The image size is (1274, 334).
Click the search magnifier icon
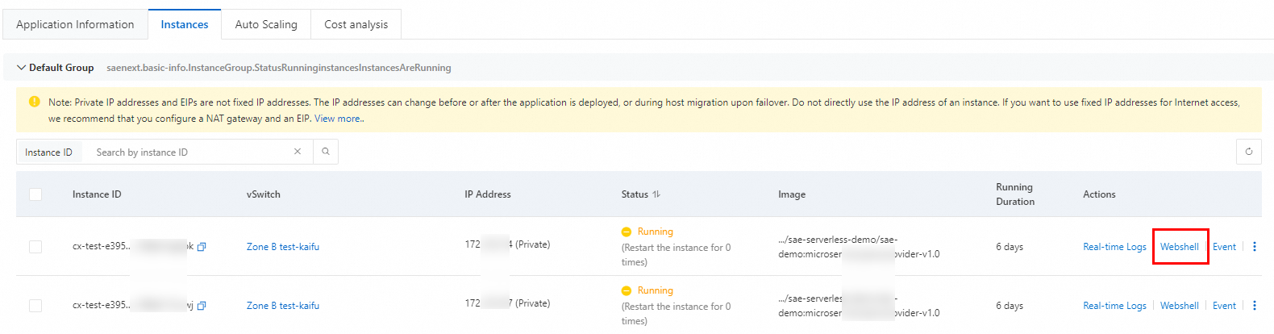[x=326, y=152]
